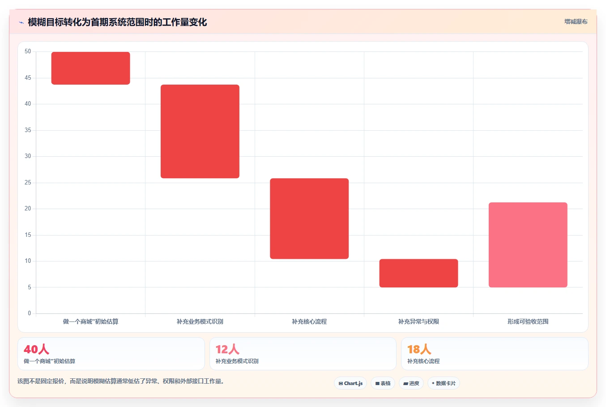Click the bar for 补充核心流程
The image size is (606, 407).
click(x=309, y=218)
